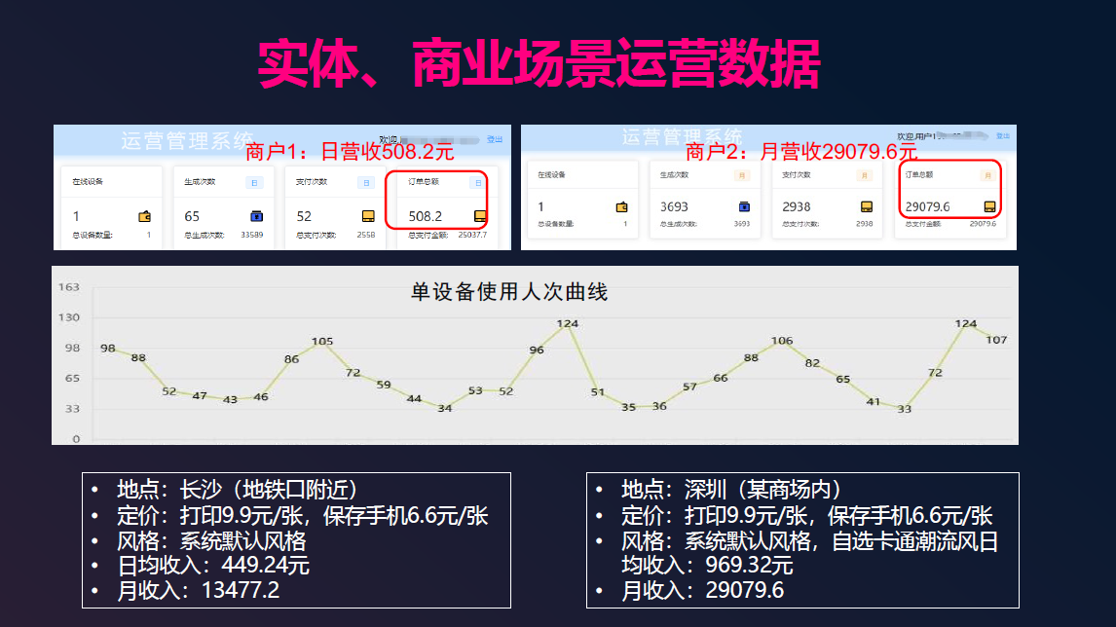Click 登出 in the Merchant 1 dashboard header

495,139
